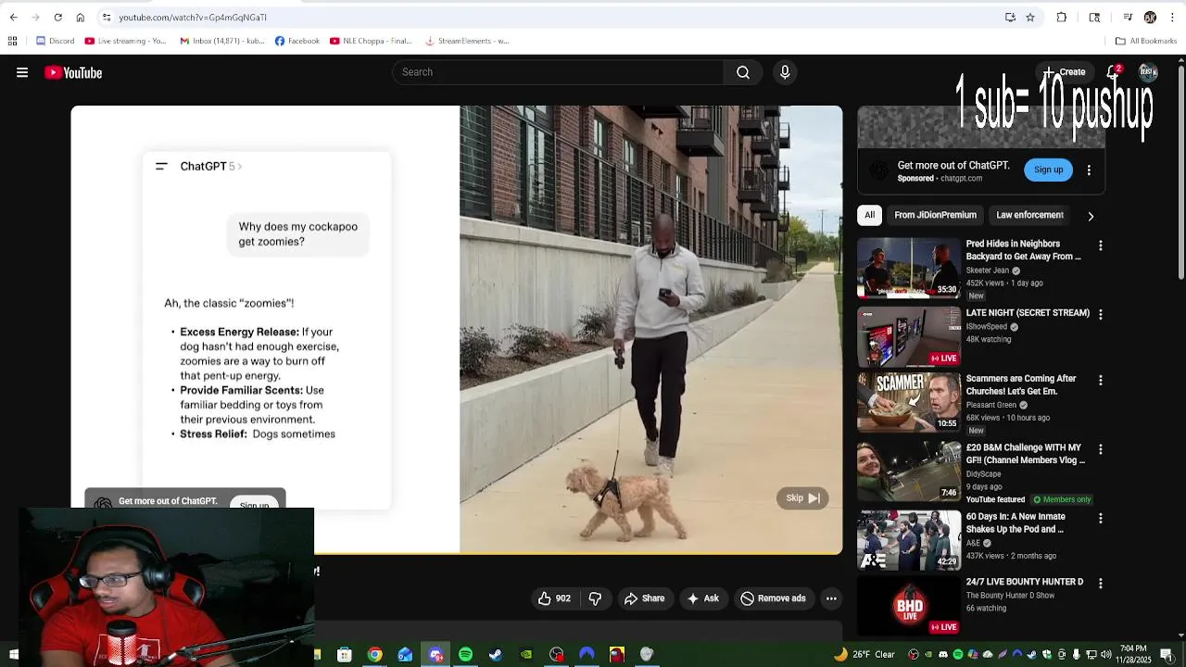1186x667 pixels.
Task: Open the Facebook bookmark
Action: coord(296,41)
